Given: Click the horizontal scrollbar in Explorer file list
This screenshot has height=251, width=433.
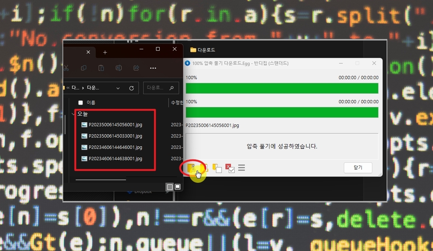Looking at the screenshot, I should pos(101,179).
